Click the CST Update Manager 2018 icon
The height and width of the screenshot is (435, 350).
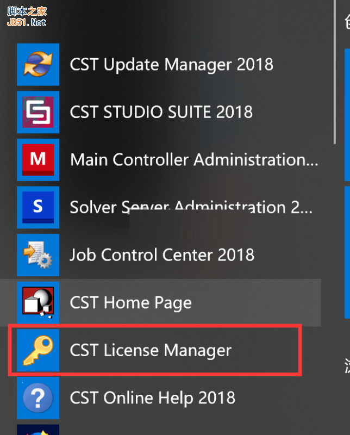(x=38, y=64)
